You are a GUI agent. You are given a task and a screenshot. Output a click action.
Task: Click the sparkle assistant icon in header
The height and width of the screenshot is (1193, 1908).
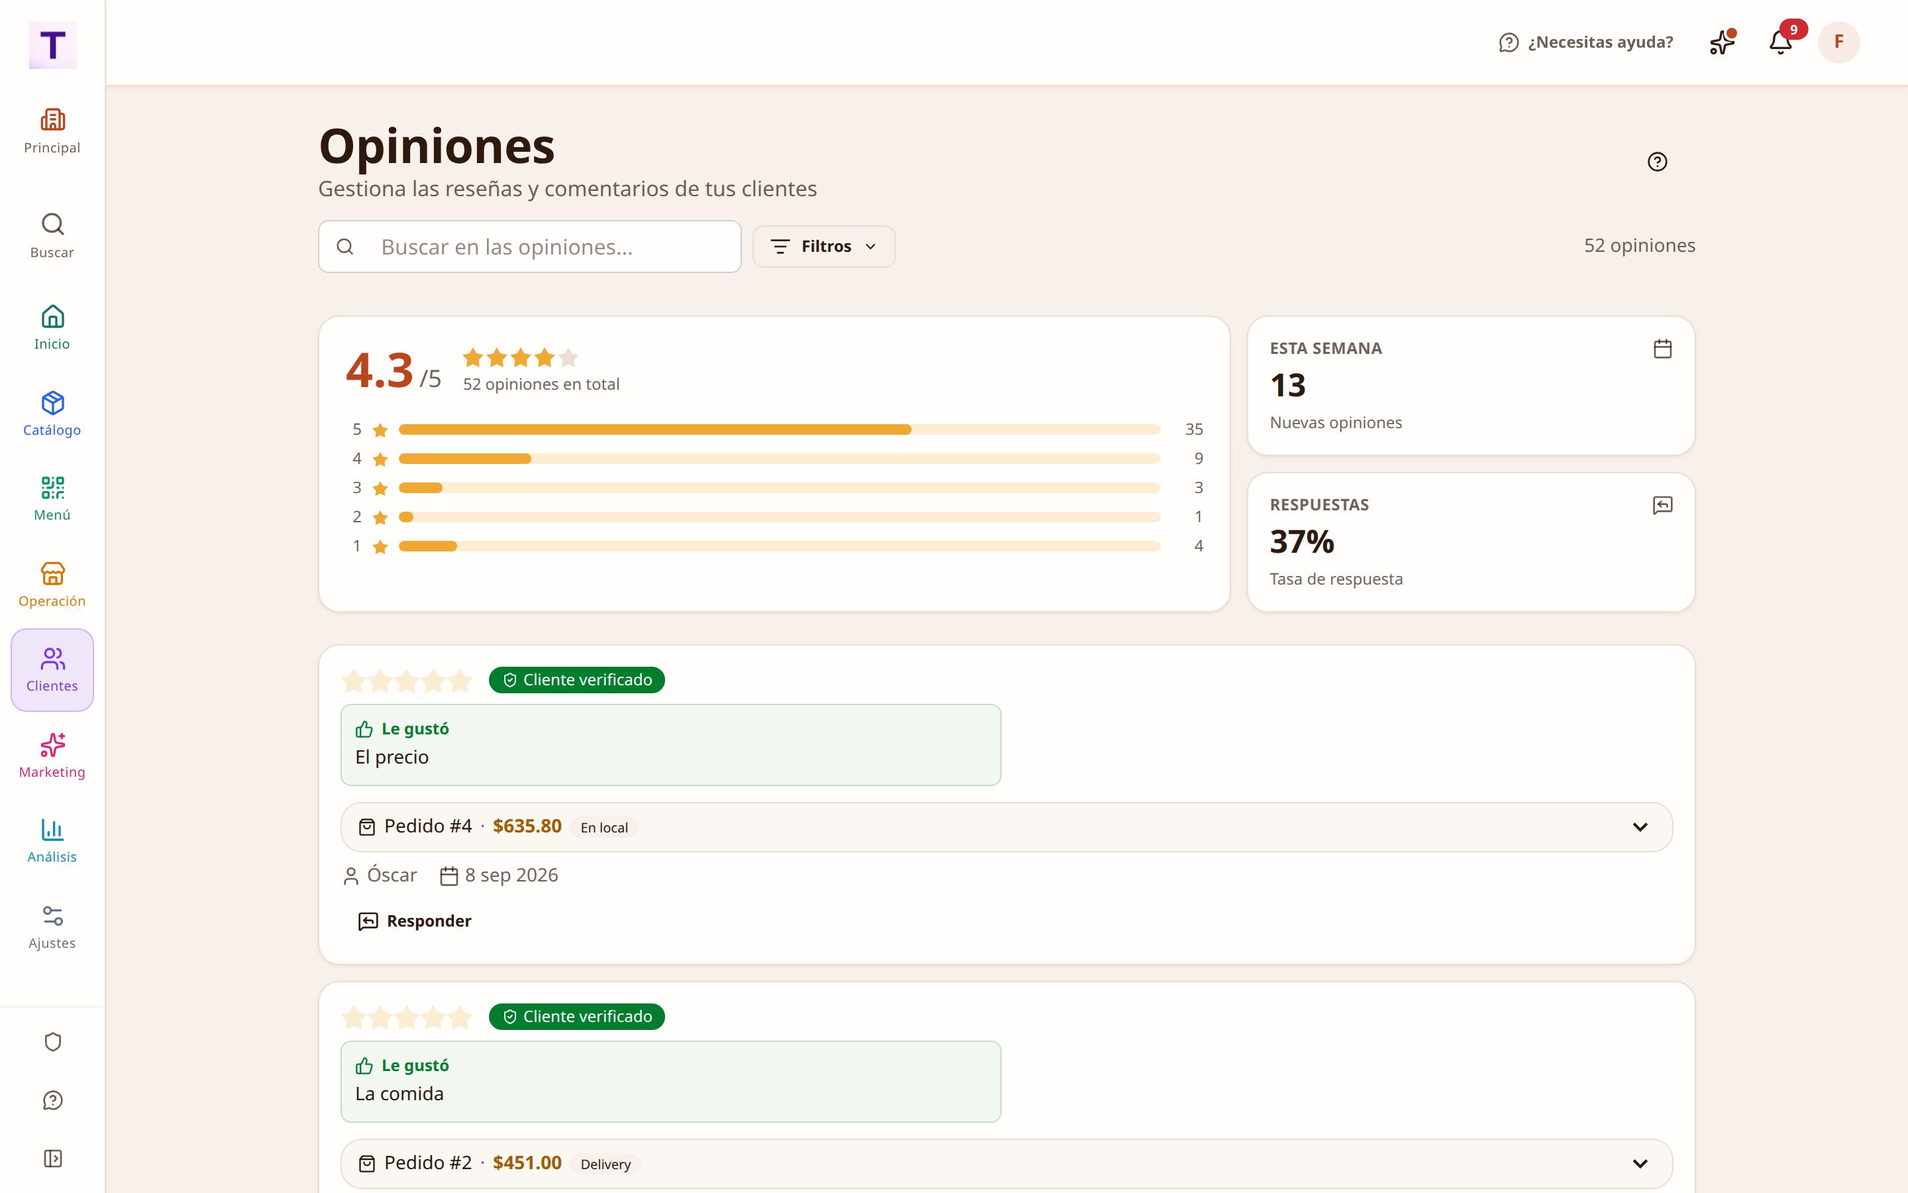tap(1722, 42)
